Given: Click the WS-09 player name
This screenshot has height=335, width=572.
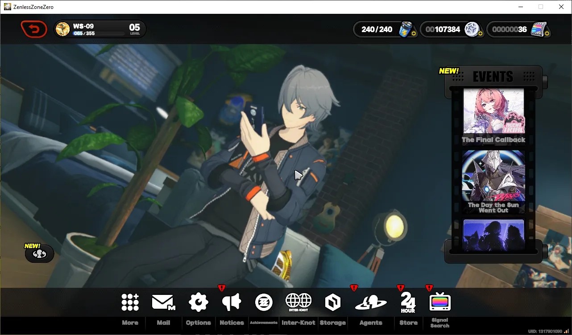Looking at the screenshot, I should coord(83,26).
